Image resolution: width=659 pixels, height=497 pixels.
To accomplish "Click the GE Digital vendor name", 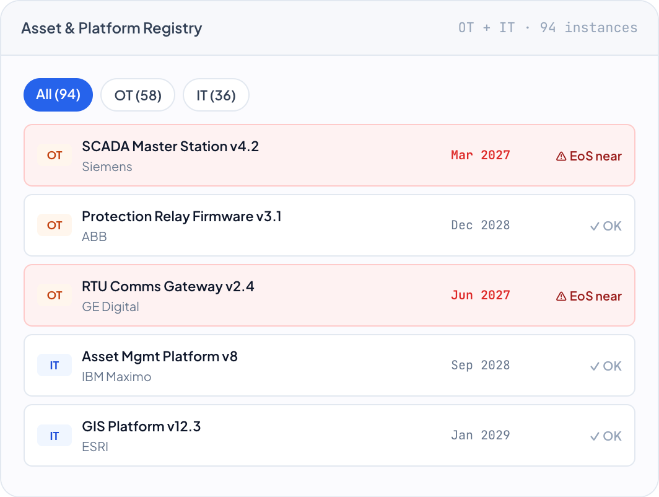I will tap(110, 307).
